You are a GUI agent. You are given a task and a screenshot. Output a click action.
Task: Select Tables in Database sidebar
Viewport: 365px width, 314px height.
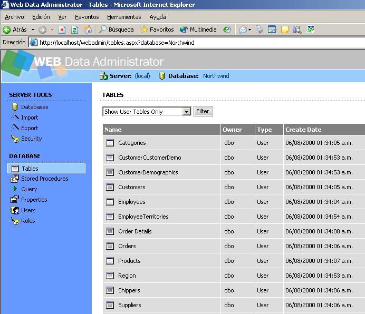[x=46, y=168]
